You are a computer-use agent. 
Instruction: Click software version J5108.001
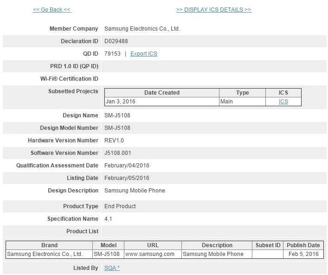(117, 153)
